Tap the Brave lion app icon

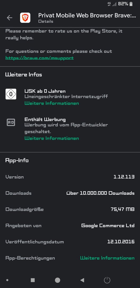25,18
